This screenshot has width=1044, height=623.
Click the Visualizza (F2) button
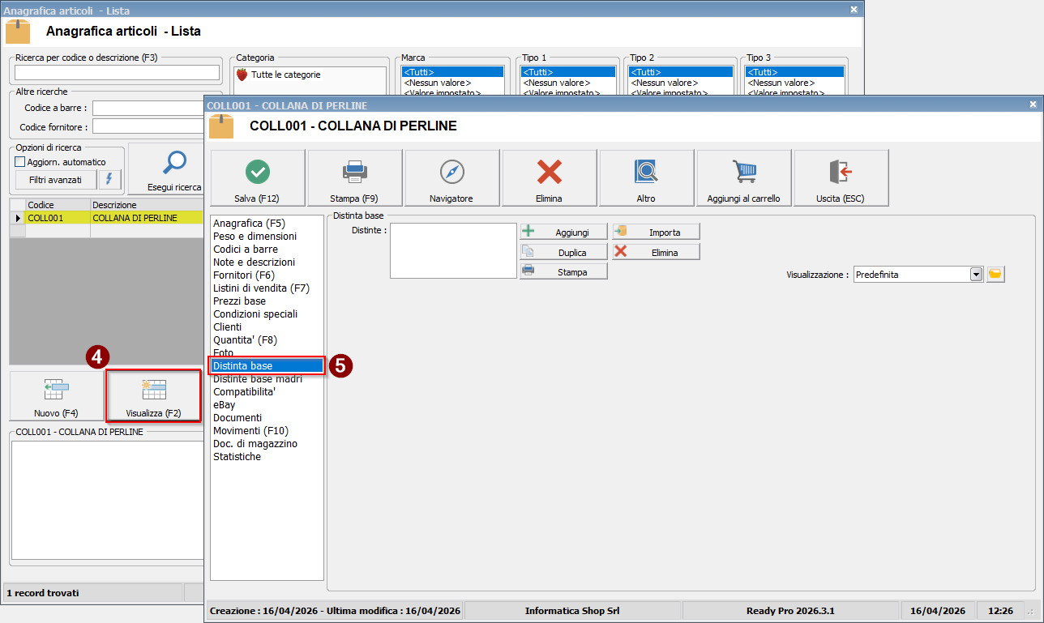tap(153, 397)
